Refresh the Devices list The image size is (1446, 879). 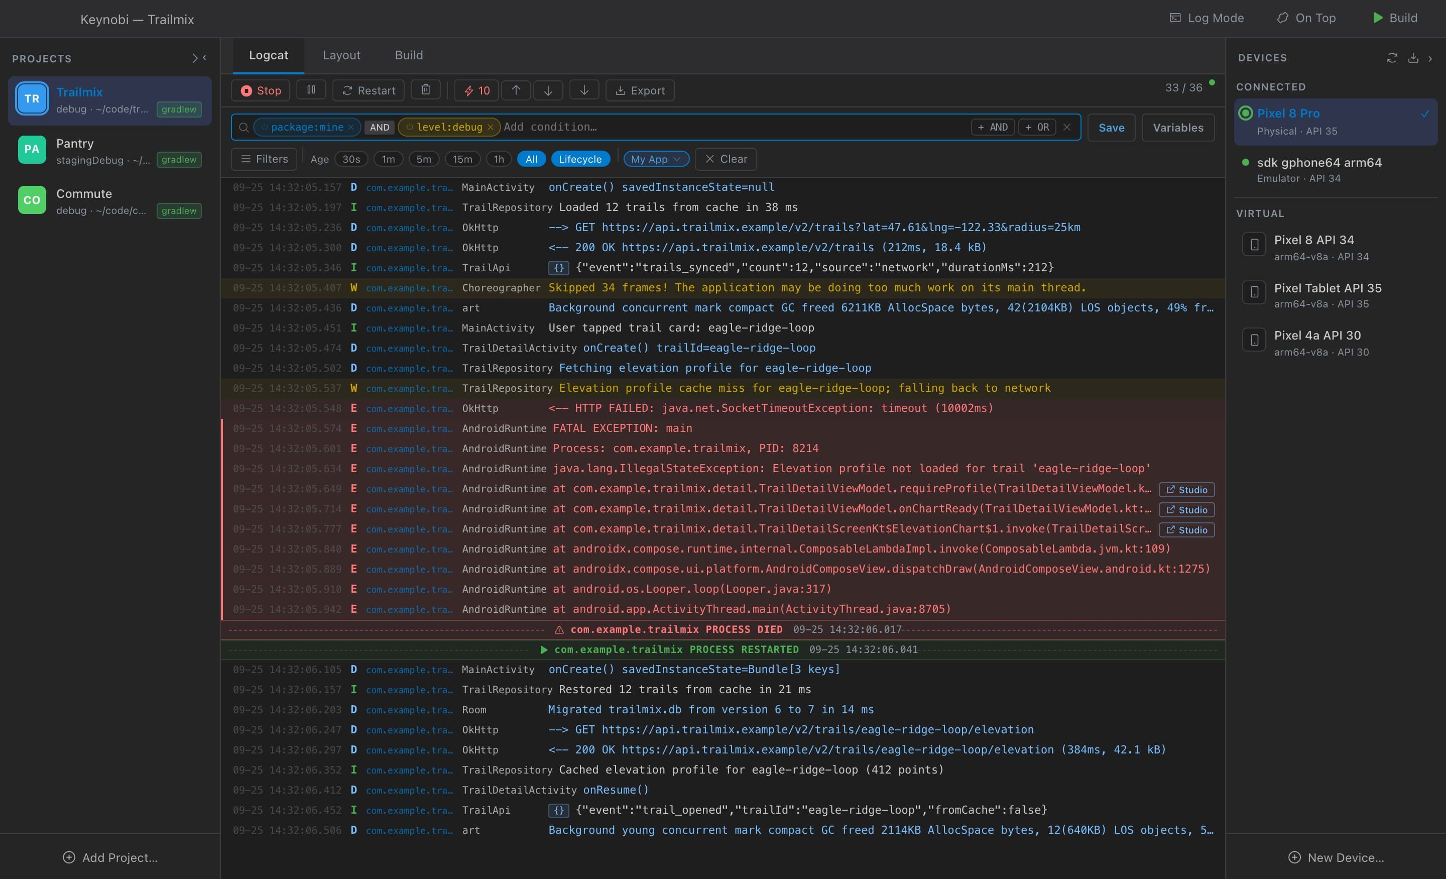click(1392, 58)
